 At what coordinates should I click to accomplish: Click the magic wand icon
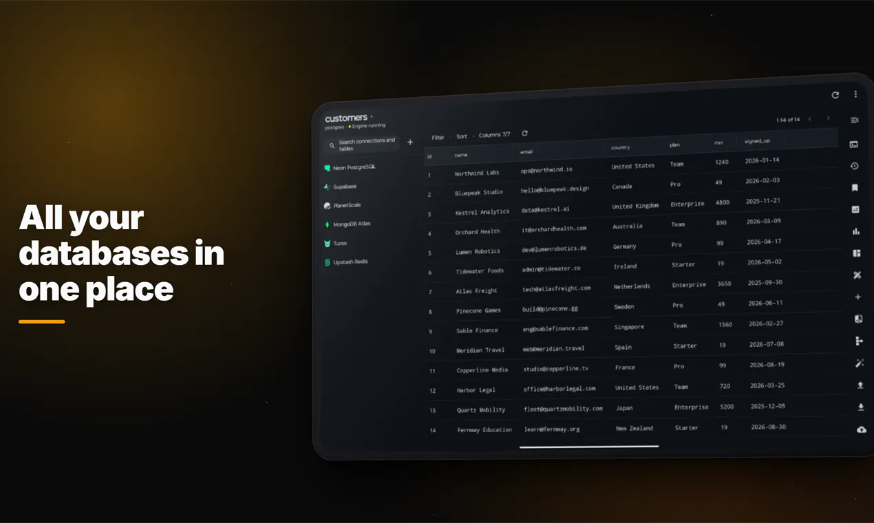[860, 363]
